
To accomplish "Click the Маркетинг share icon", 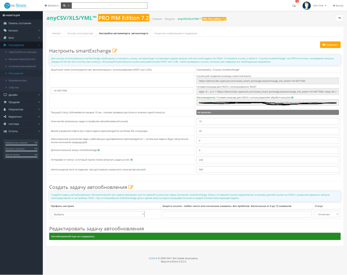I will click(5, 117).
